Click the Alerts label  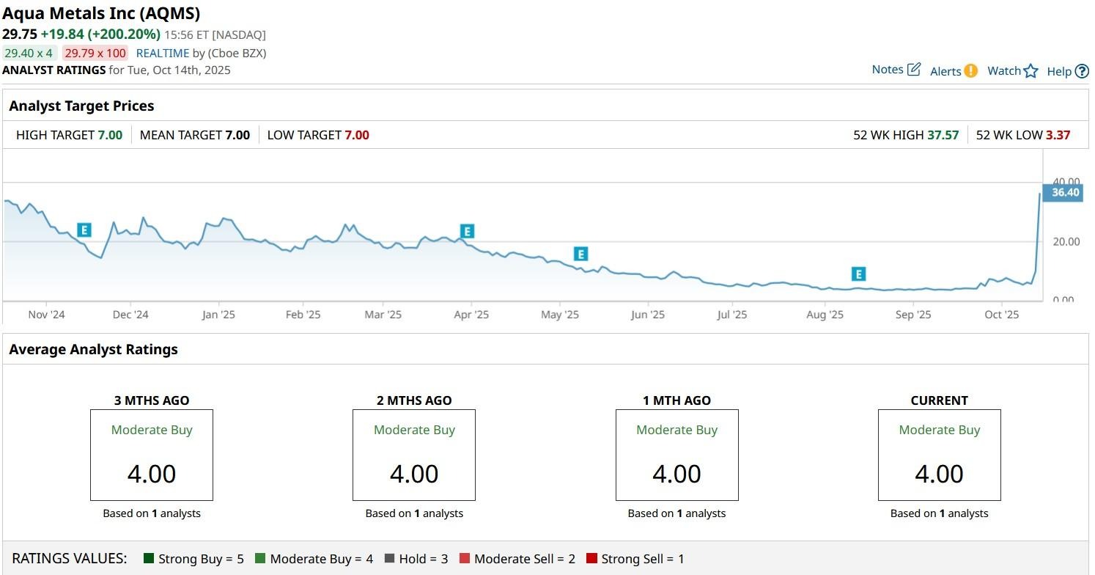[945, 71]
